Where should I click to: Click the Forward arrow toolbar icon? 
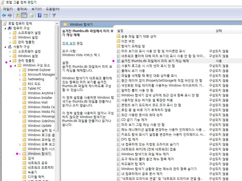point(10,15)
